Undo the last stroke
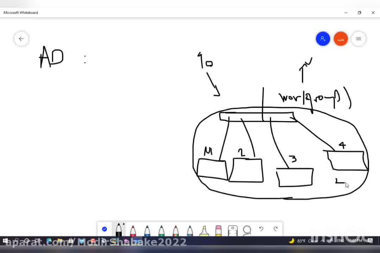This screenshot has width=380, height=253. tap(261, 229)
